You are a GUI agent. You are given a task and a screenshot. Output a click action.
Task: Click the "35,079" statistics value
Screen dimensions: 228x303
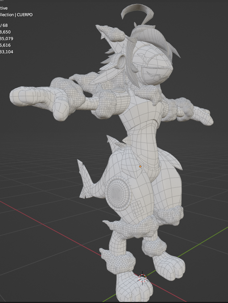pos(7,38)
